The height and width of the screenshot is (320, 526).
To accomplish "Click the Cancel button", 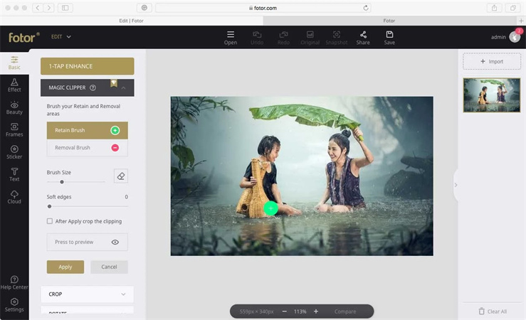I will [109, 267].
